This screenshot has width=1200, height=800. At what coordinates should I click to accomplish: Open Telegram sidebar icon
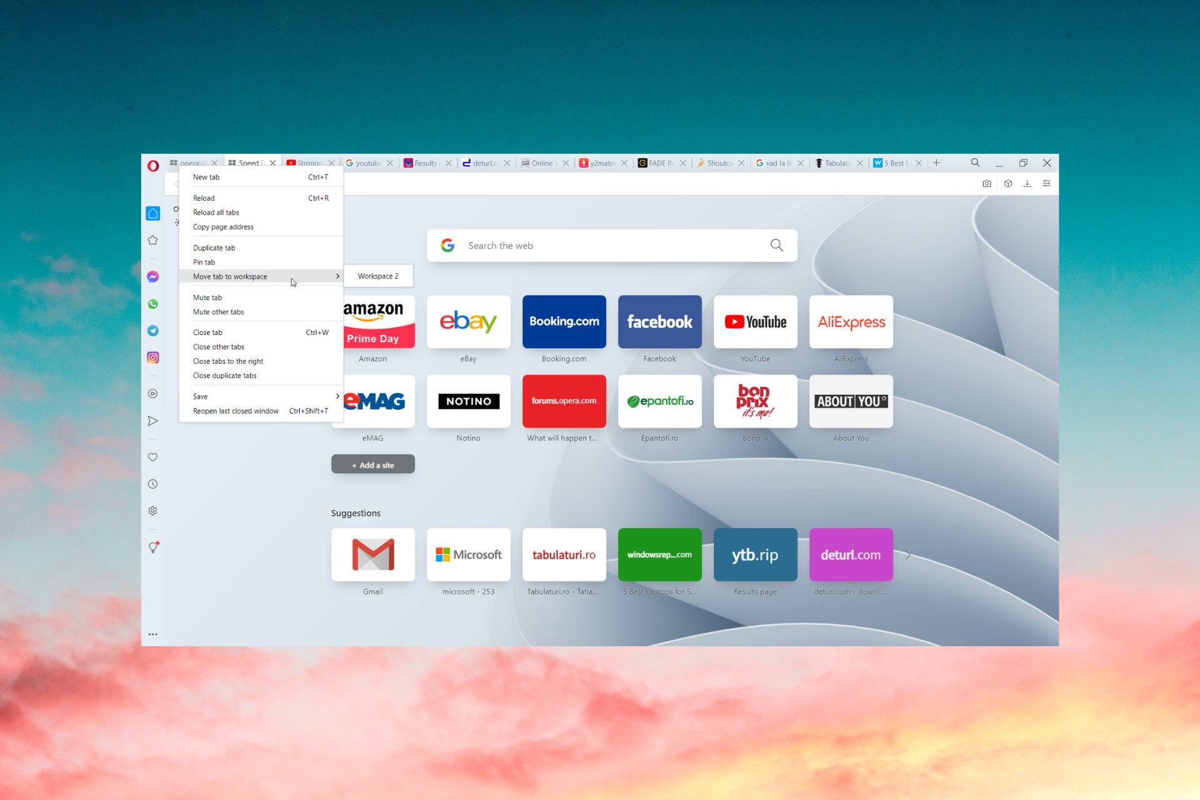[x=154, y=331]
